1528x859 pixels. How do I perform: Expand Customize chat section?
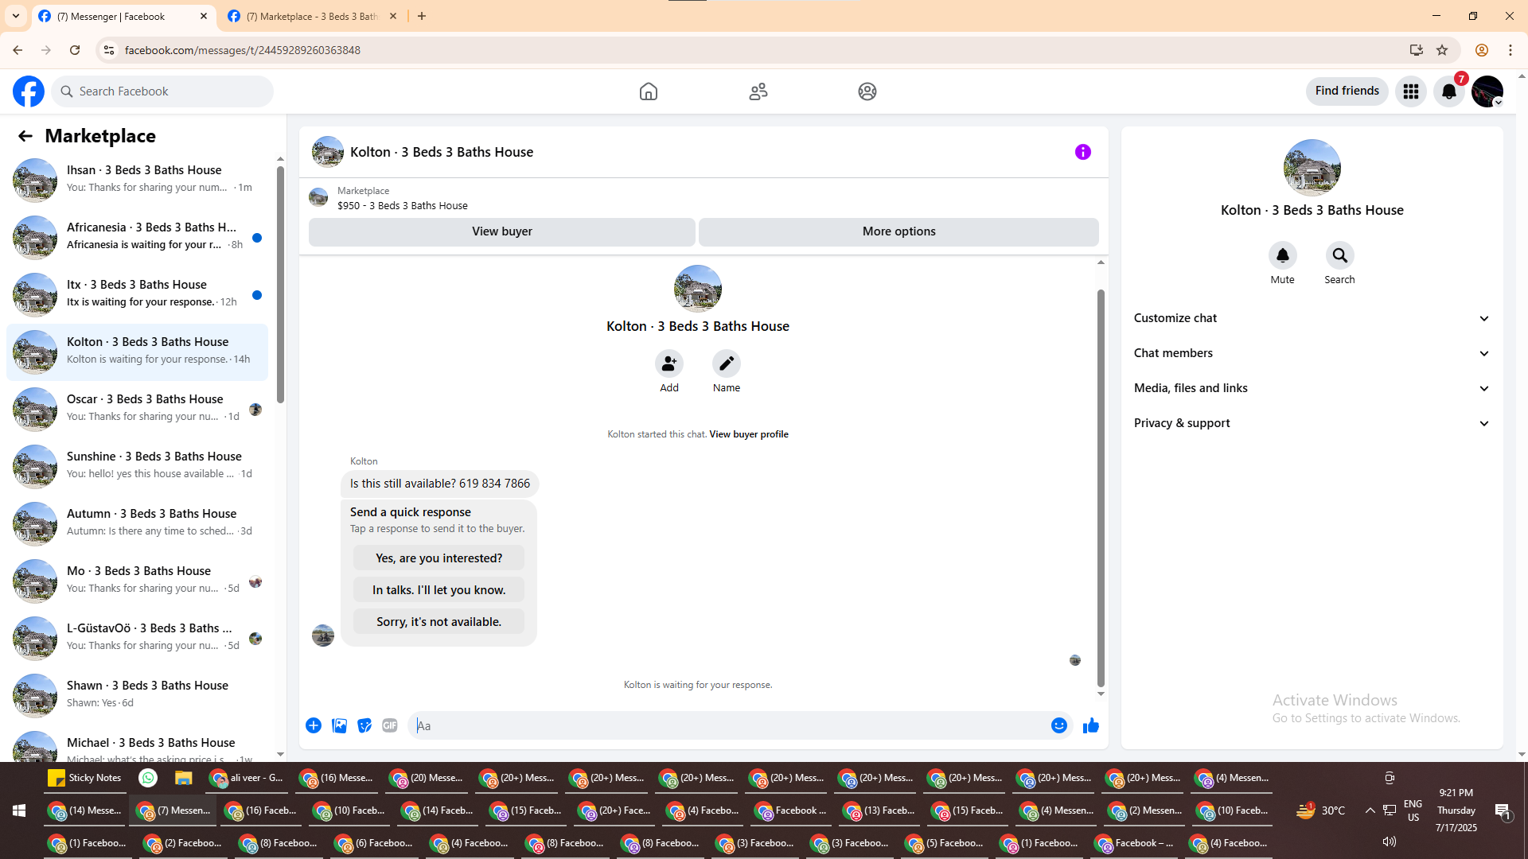[x=1312, y=318]
